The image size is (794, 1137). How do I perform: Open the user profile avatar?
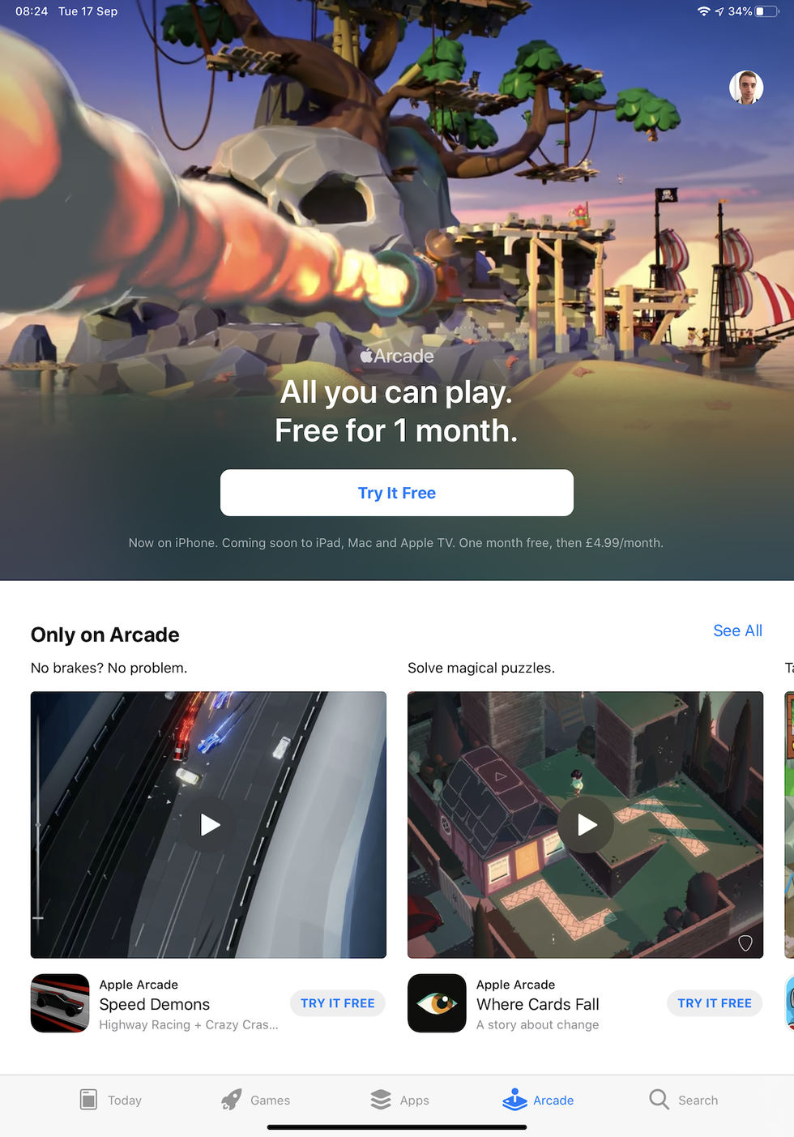point(746,88)
